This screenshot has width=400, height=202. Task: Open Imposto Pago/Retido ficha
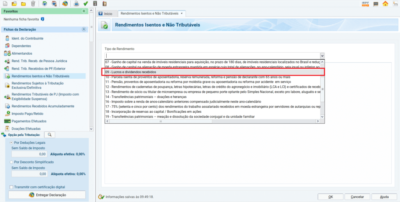pos(27,113)
